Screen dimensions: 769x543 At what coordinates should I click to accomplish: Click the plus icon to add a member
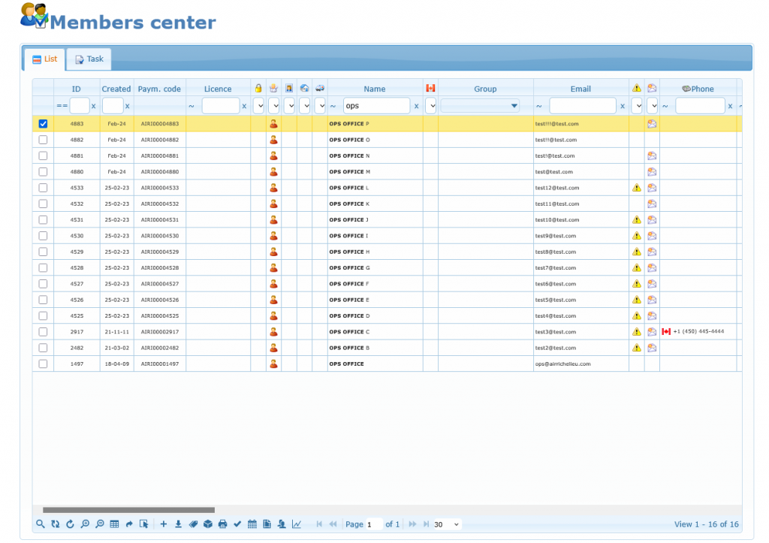pos(164,524)
